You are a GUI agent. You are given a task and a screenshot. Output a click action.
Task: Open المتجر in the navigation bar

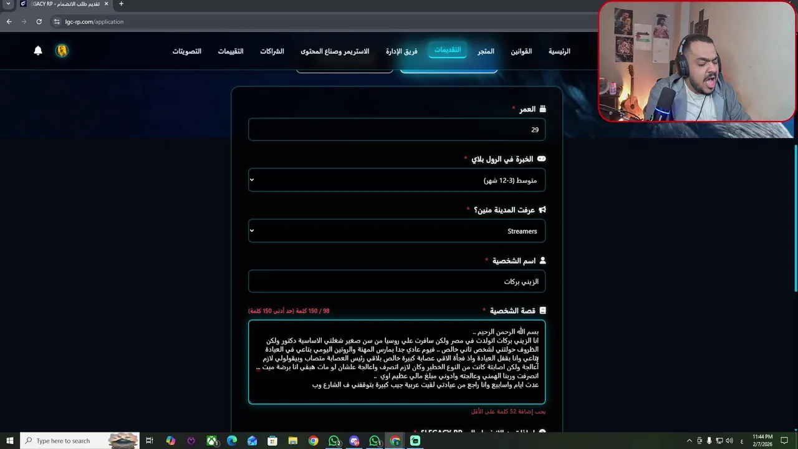[x=486, y=51]
